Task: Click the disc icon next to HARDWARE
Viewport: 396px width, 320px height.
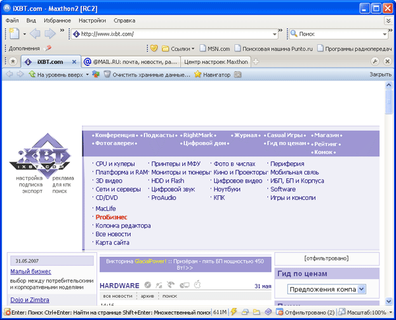Action: click(x=148, y=285)
